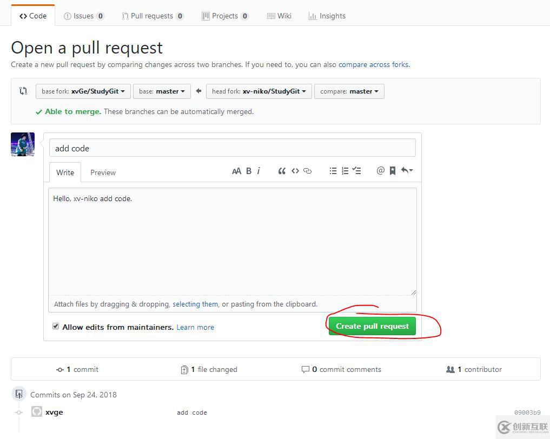Viewport: 550px width, 439px height.
Task: Insert code with the code brackets icon
Action: 295,171
